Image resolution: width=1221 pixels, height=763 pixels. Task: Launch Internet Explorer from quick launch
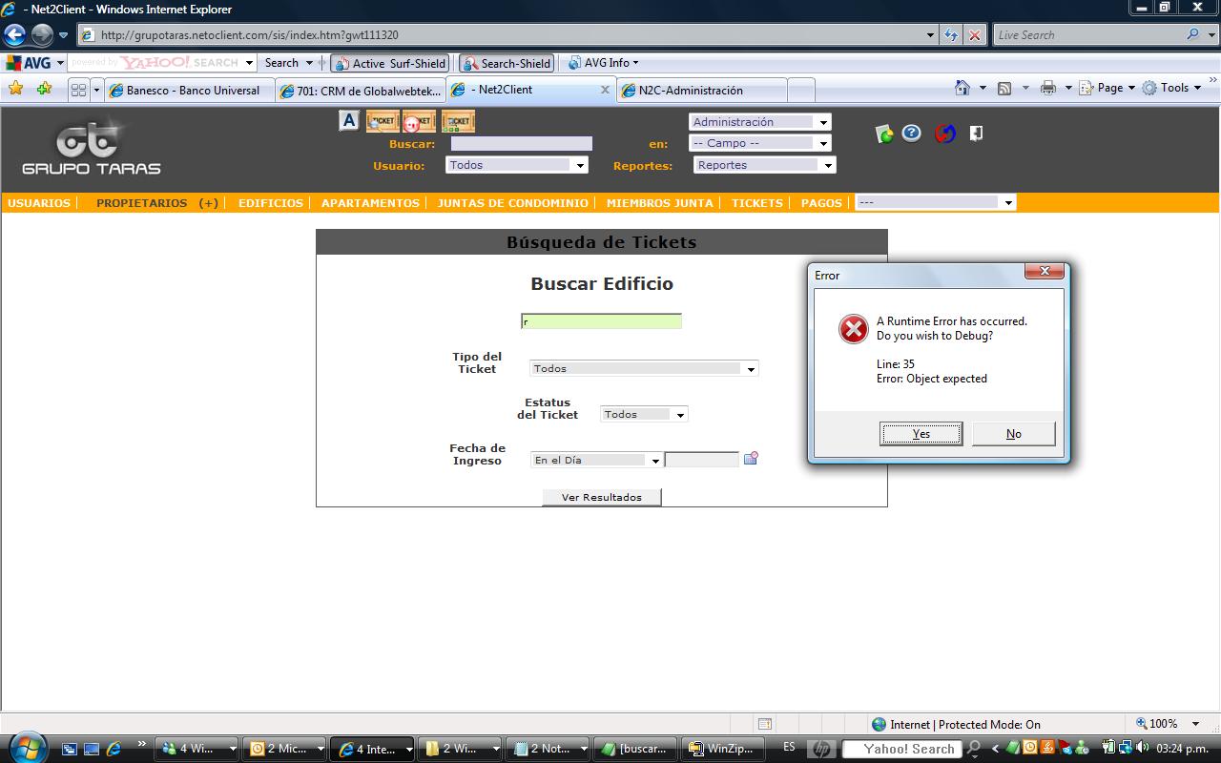tap(114, 749)
